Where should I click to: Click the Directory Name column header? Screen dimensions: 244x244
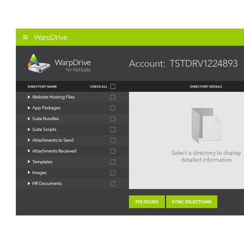pyautogui.click(x=42, y=86)
